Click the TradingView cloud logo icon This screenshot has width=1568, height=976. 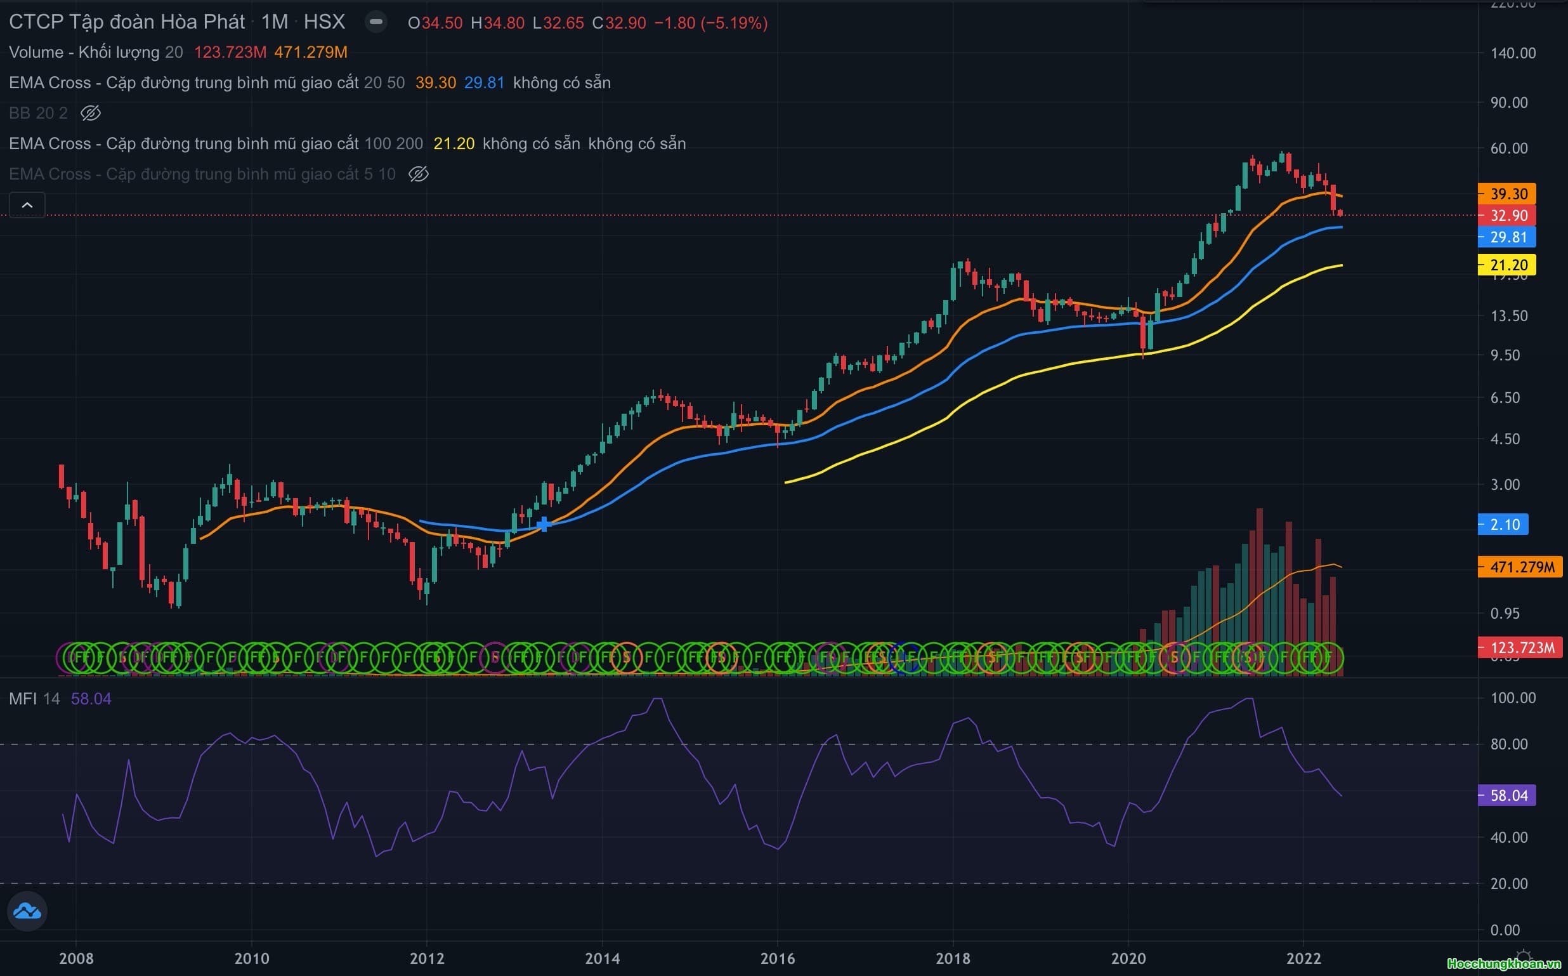pos(27,911)
